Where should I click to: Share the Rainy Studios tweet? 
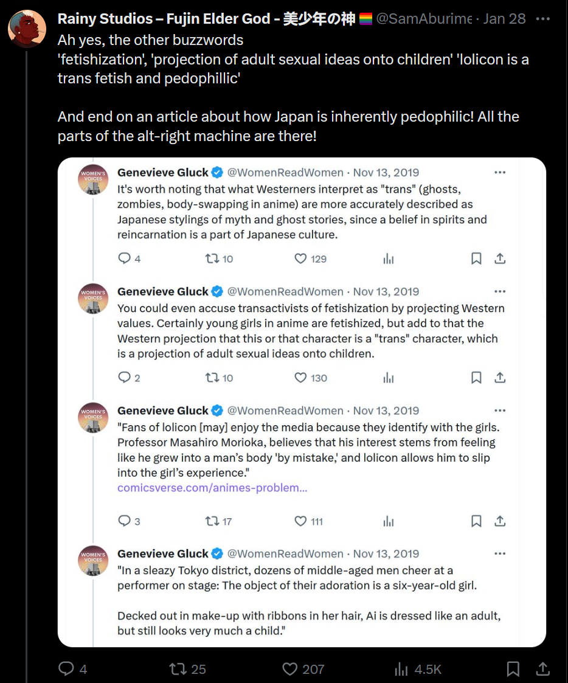click(x=543, y=669)
